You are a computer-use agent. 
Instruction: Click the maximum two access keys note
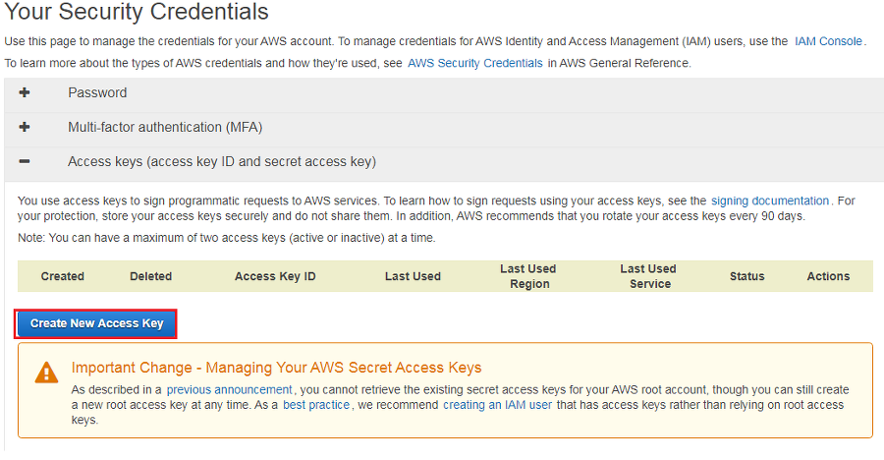point(227,238)
